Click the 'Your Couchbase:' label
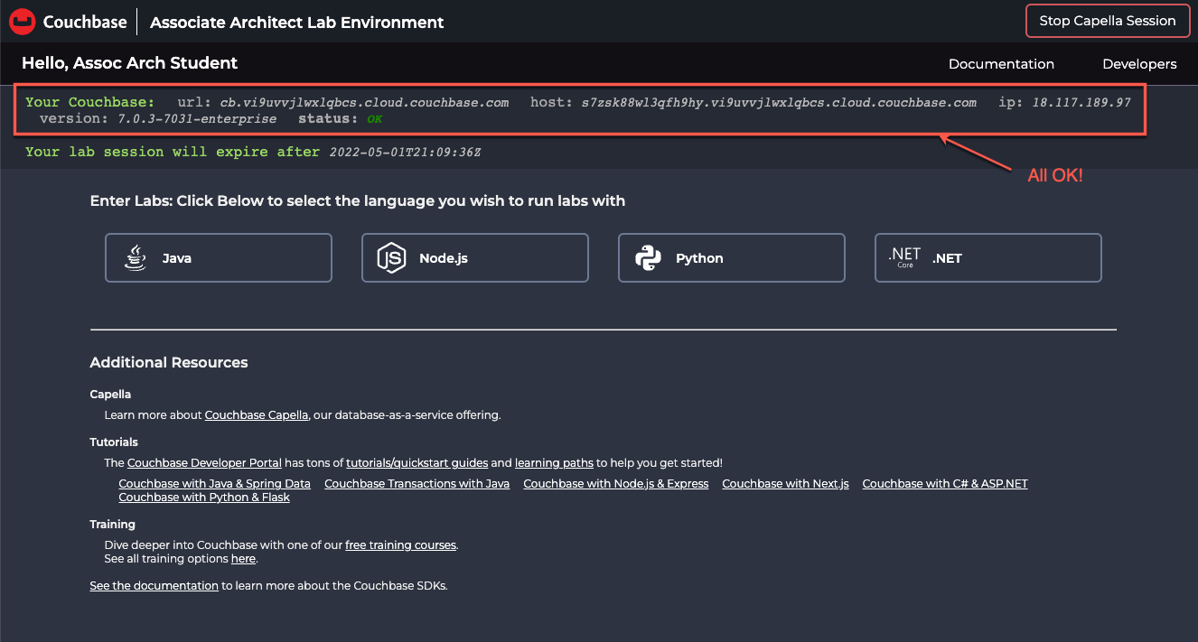Image resolution: width=1198 pixels, height=642 pixels. 89,102
